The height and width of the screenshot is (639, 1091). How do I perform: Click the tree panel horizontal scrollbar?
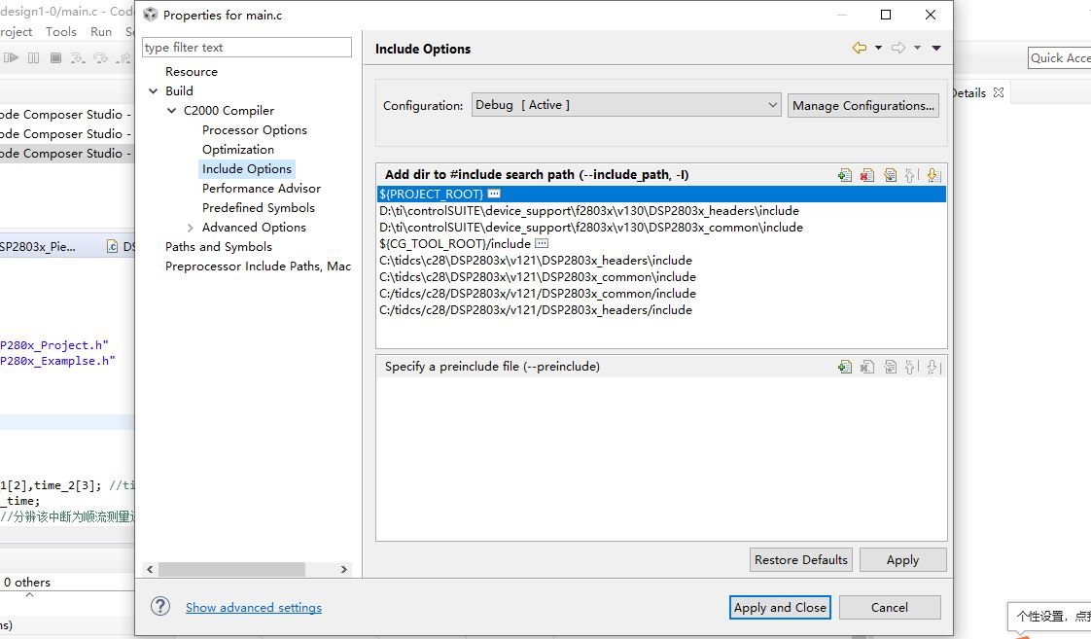[231, 569]
